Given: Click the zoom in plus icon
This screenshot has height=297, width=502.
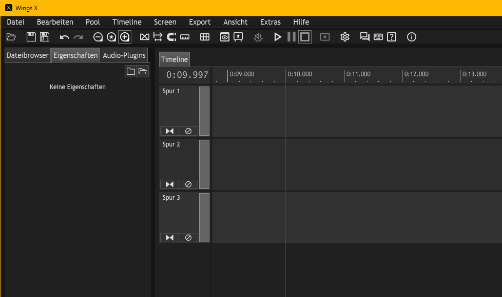Looking at the screenshot, I should tap(125, 37).
